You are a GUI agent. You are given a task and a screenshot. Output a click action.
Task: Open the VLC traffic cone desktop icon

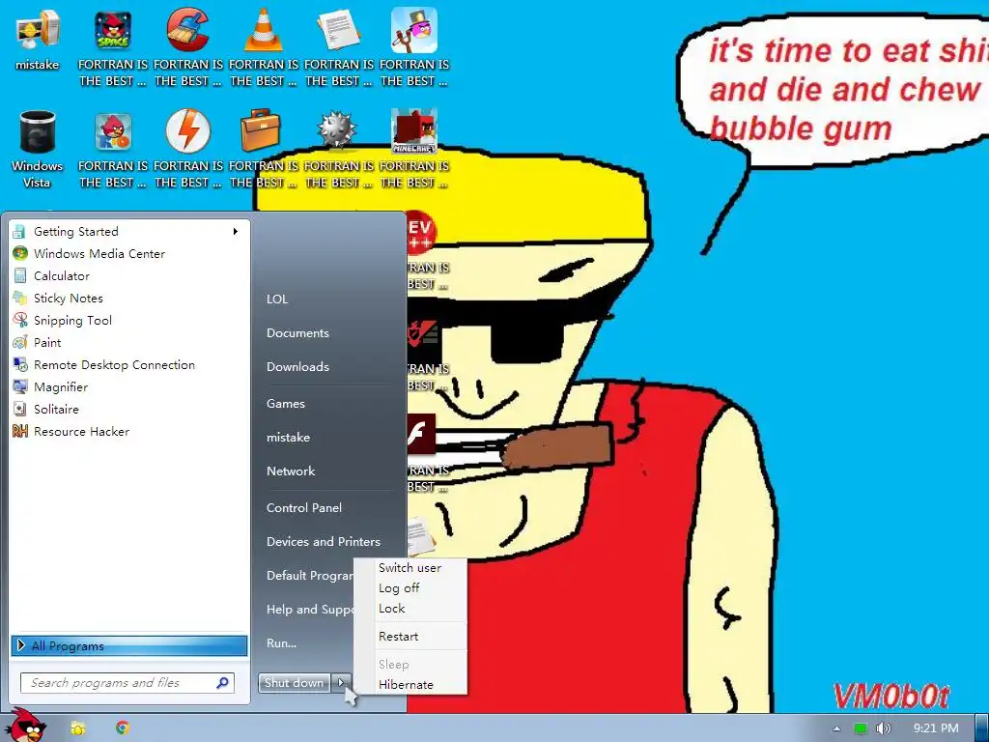pos(263,30)
